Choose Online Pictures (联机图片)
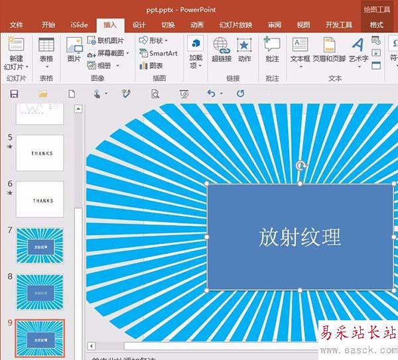This screenshot has width=398, height=360. coord(105,40)
